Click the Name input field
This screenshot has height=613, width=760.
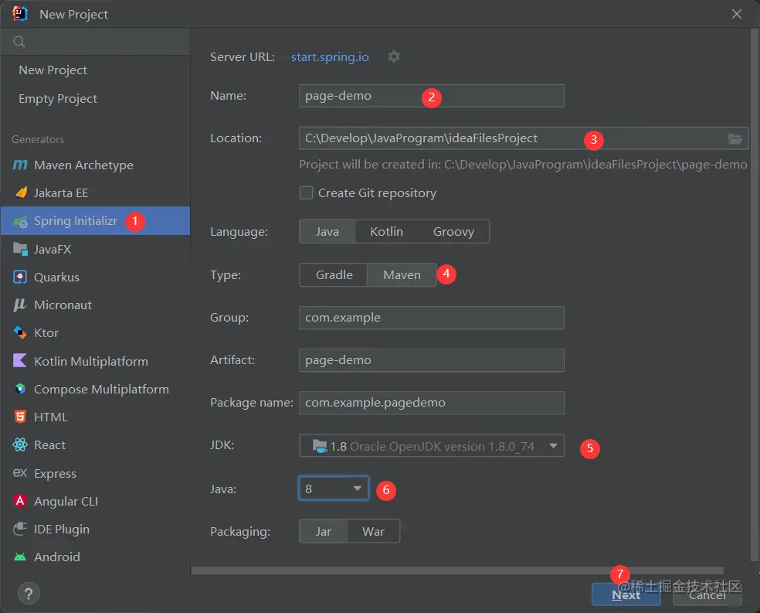coord(432,96)
